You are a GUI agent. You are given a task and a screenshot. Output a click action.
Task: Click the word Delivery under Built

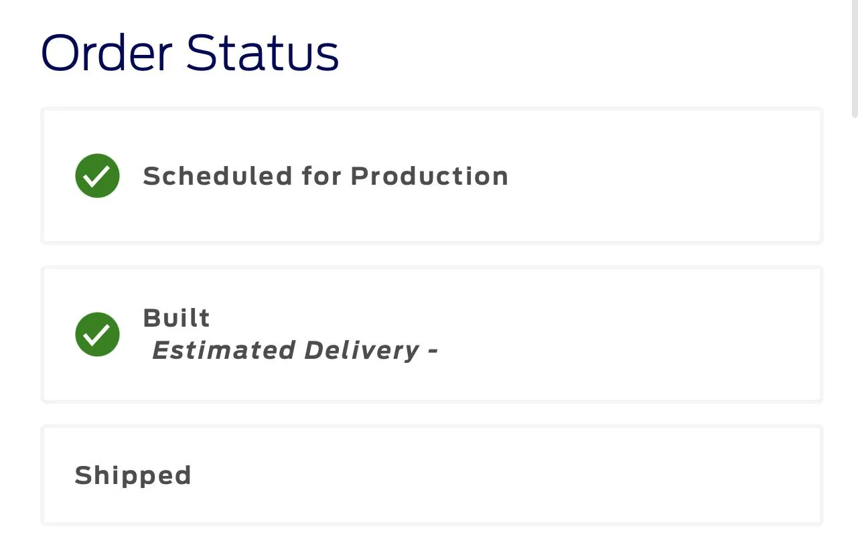pyautogui.click(x=362, y=350)
